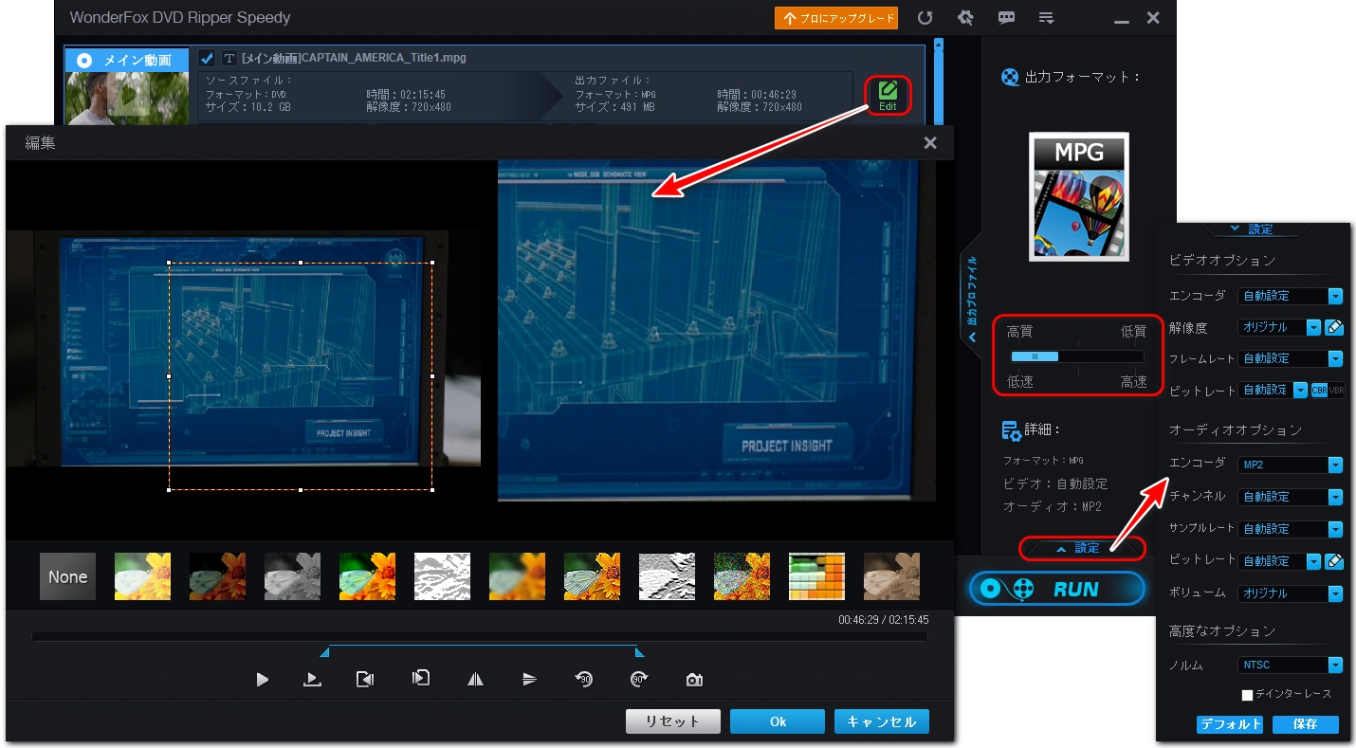Open the menu list icon in title bar
Viewport: 1356px width, 748px height.
1047,18
